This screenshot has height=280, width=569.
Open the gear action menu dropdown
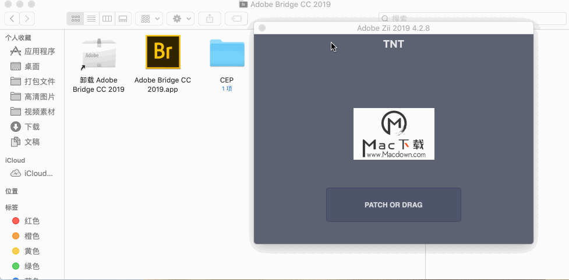pyautogui.click(x=181, y=19)
